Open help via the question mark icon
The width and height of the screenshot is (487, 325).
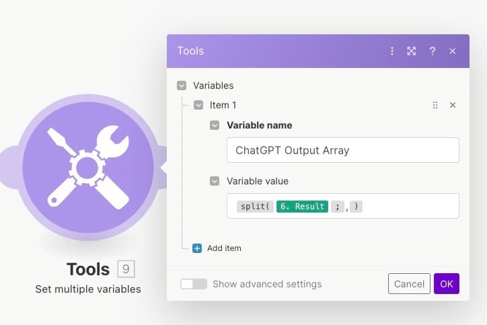pos(432,51)
